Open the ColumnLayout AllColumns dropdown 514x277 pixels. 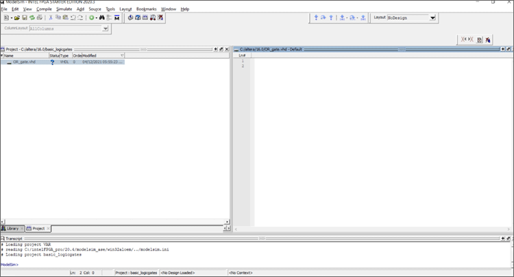click(106, 29)
